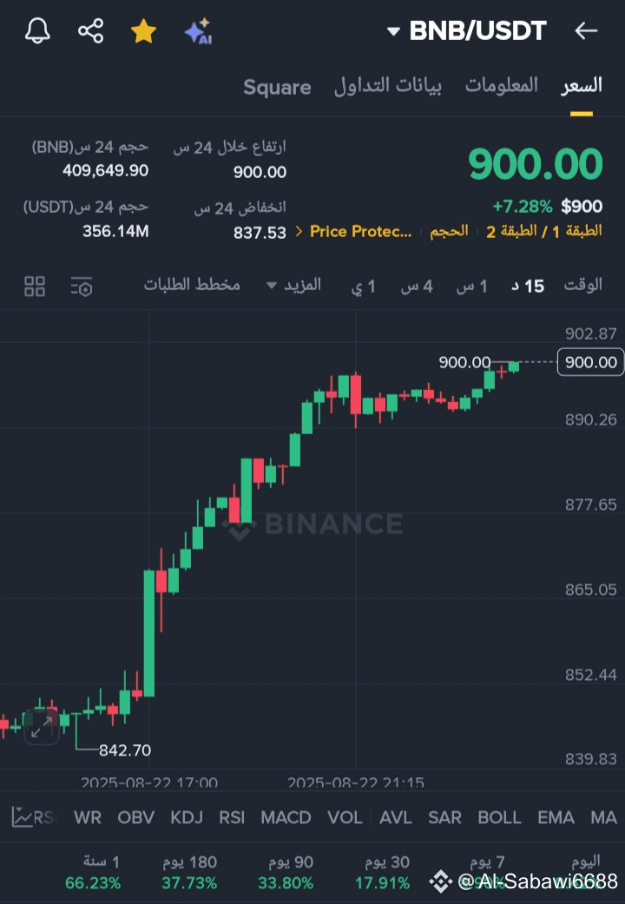Click the 900.00 current price marker
This screenshot has height=904, width=625.
tap(591, 362)
